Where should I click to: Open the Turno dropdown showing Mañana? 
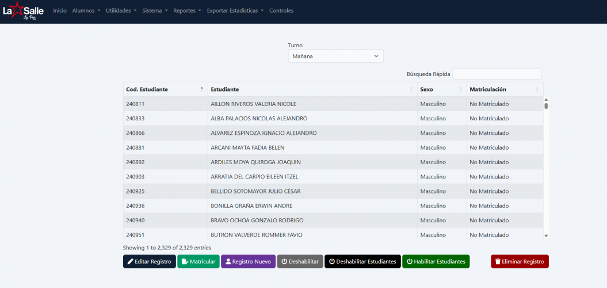(x=335, y=56)
